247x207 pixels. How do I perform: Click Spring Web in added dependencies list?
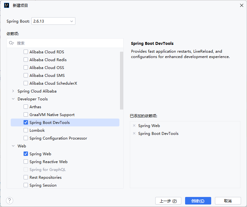pos(149,125)
